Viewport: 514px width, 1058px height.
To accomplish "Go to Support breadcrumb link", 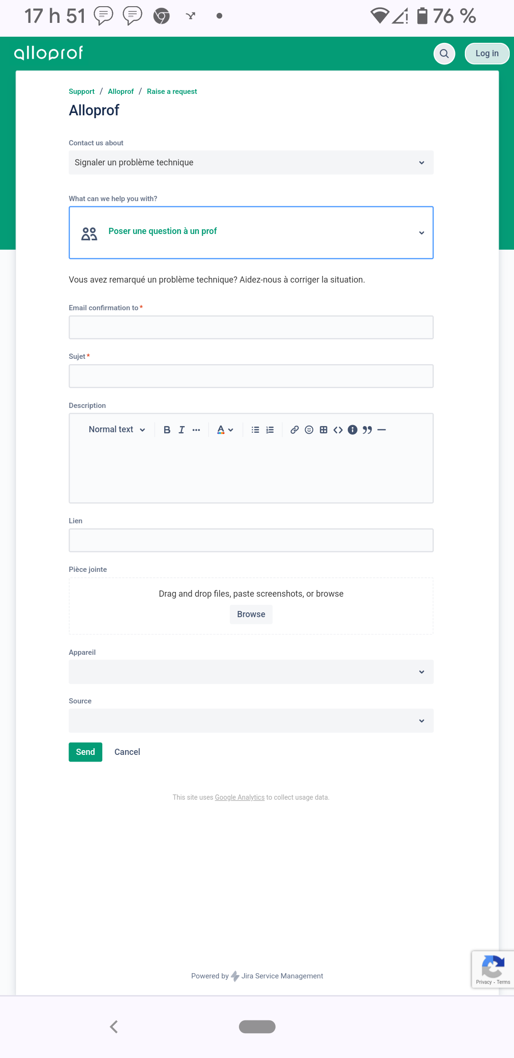I will pyautogui.click(x=81, y=92).
